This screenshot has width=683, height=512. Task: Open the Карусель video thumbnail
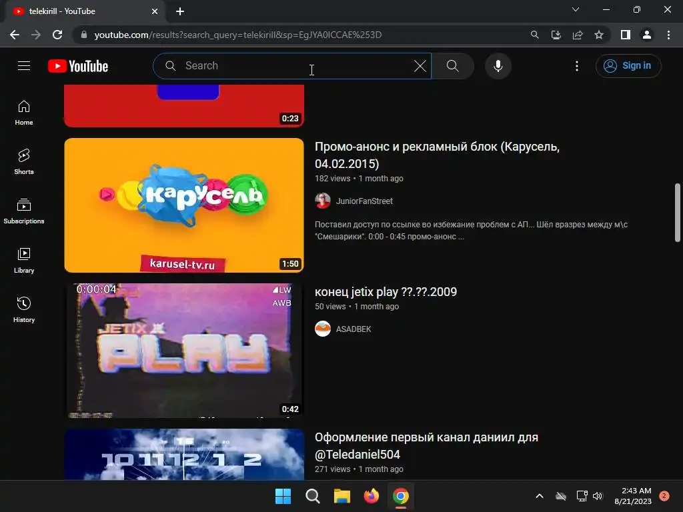pyautogui.click(x=184, y=205)
